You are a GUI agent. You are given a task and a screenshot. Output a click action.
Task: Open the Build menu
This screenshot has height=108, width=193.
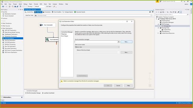[20, 4]
